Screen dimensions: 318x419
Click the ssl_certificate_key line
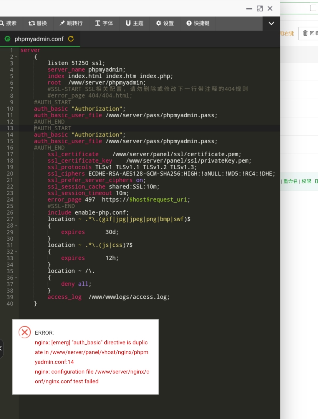tap(150, 161)
